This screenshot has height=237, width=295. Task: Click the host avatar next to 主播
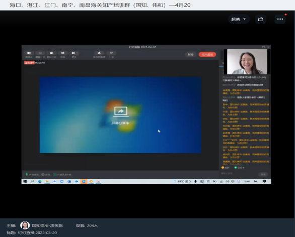coord(25,225)
